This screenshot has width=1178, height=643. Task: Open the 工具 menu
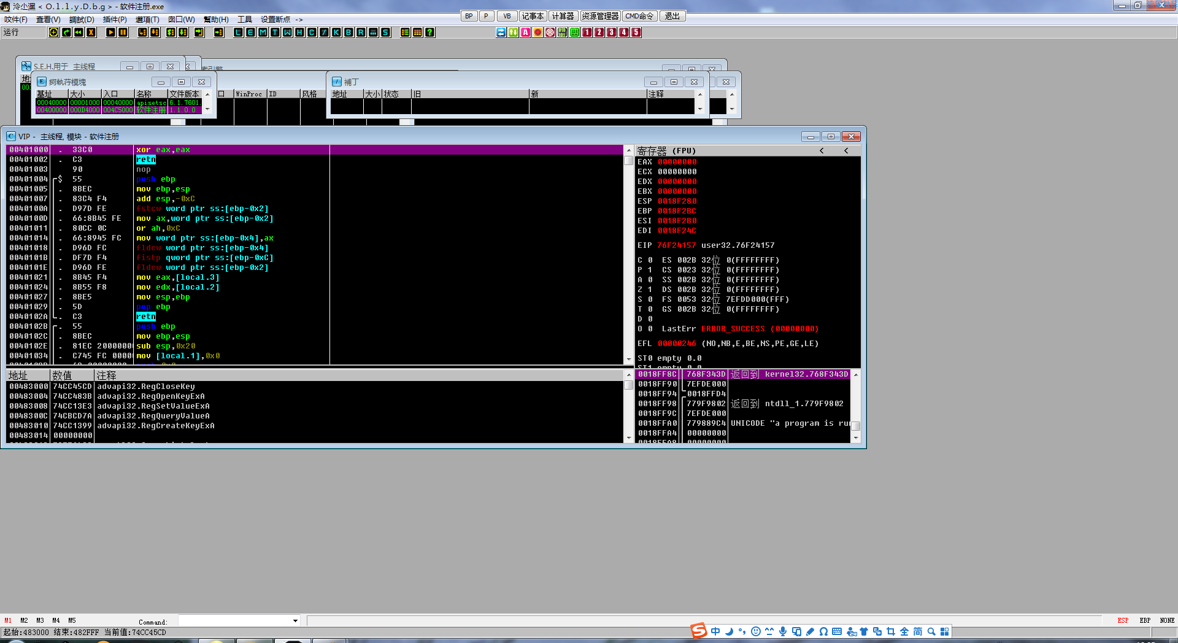click(x=245, y=20)
